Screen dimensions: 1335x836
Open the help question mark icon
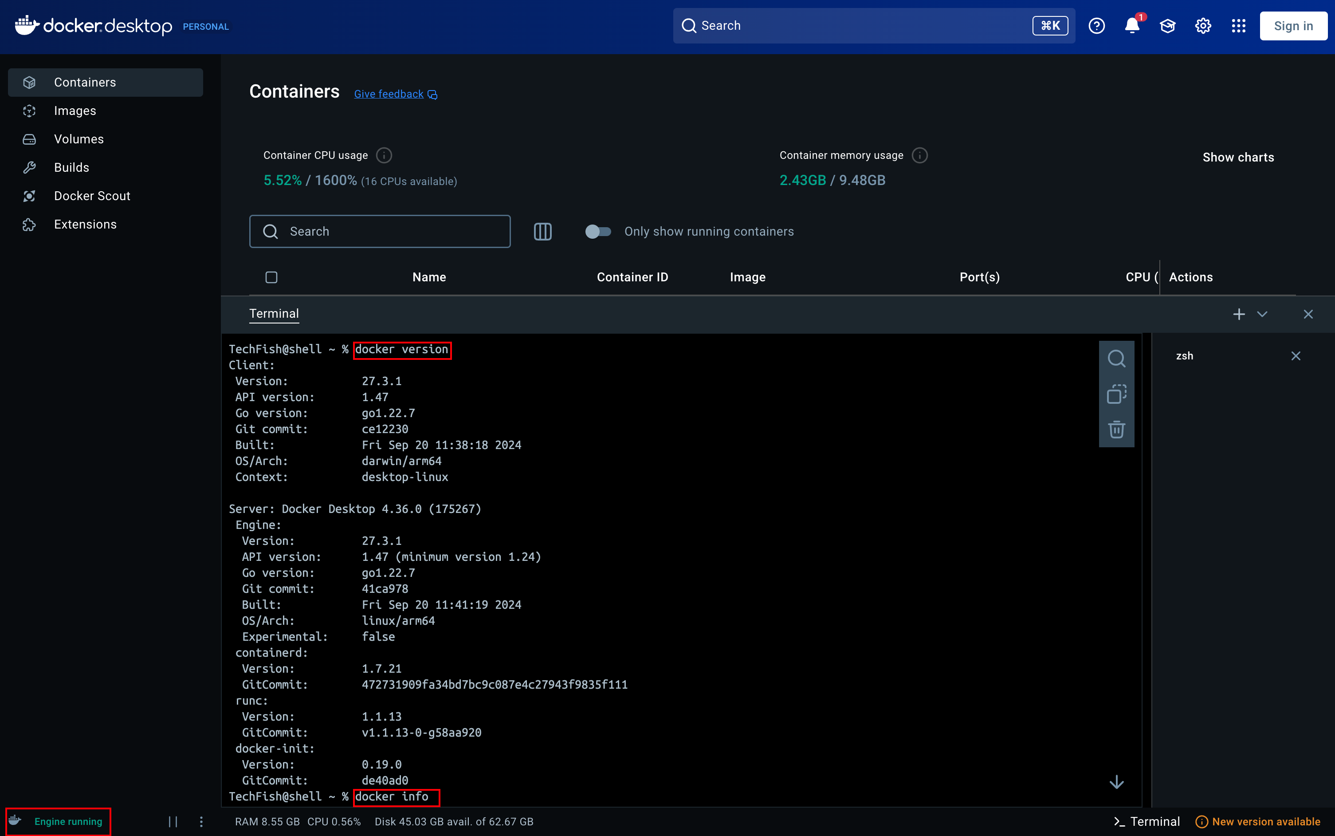1096,26
